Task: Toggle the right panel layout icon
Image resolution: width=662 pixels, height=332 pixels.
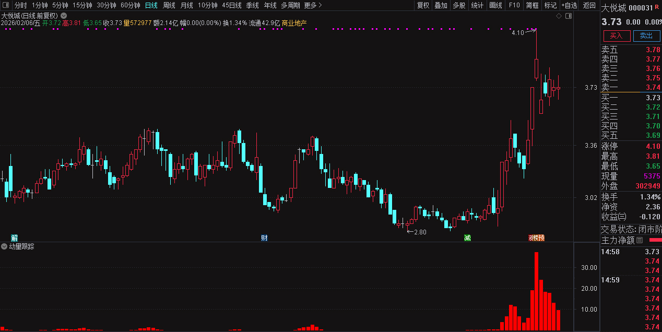Action: (x=569, y=16)
